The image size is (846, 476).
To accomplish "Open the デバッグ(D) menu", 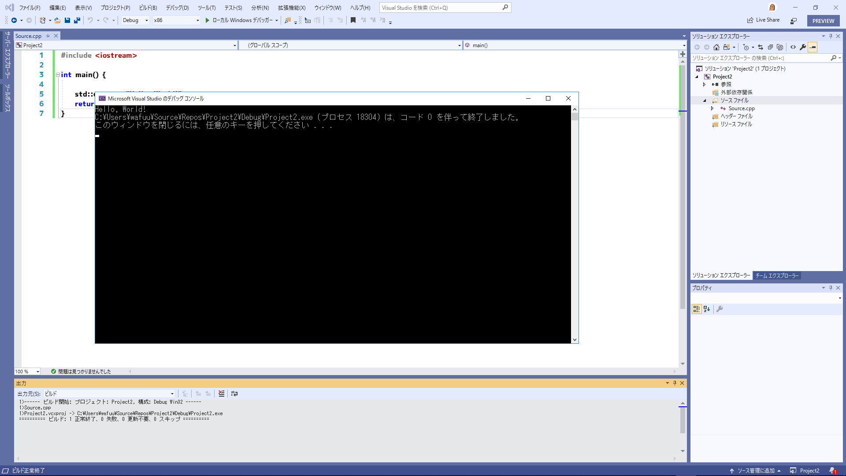I will coord(177,7).
